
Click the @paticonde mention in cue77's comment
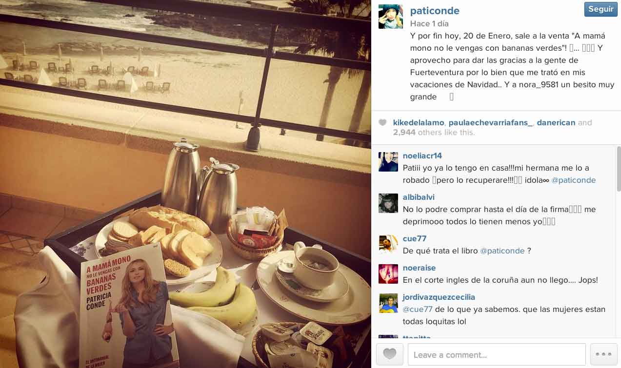502,251
